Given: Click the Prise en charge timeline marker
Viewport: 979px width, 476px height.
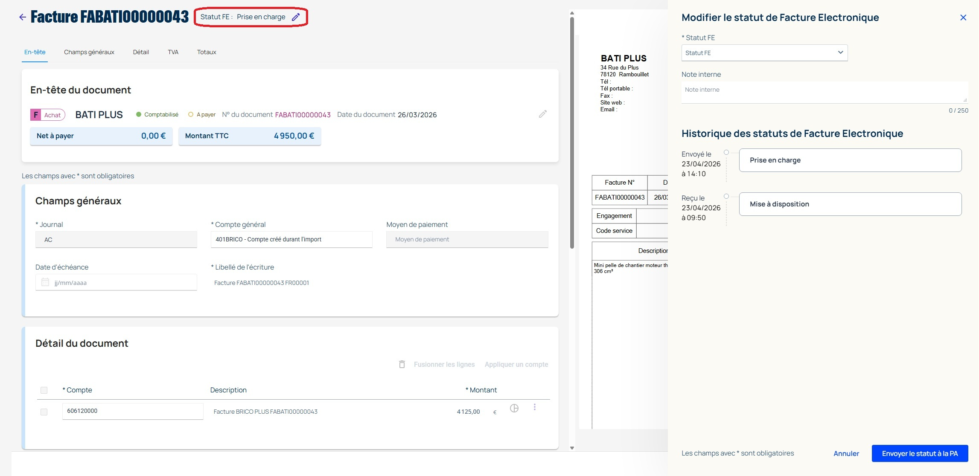Looking at the screenshot, I should tap(726, 152).
